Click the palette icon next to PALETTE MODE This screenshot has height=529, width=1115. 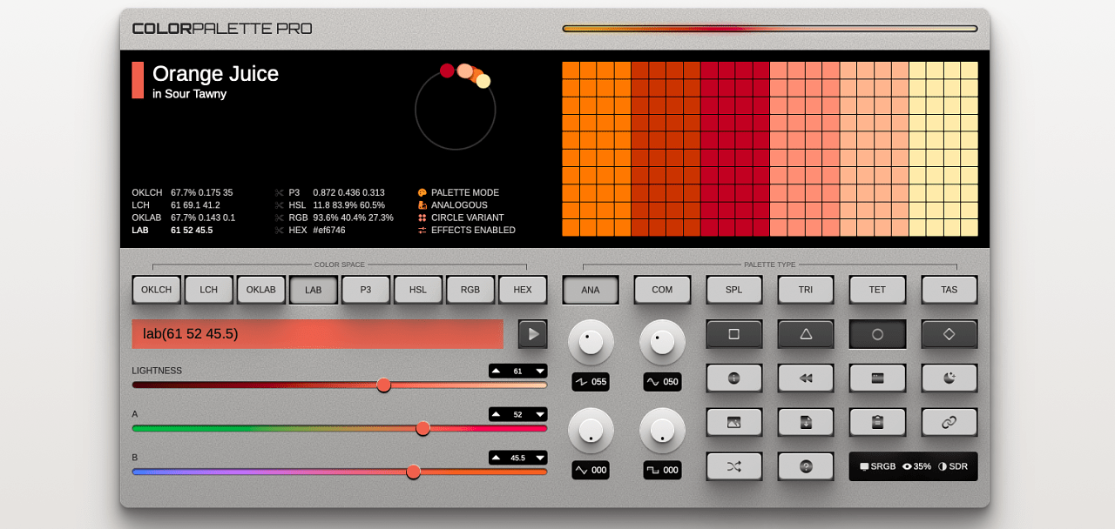[x=422, y=193]
